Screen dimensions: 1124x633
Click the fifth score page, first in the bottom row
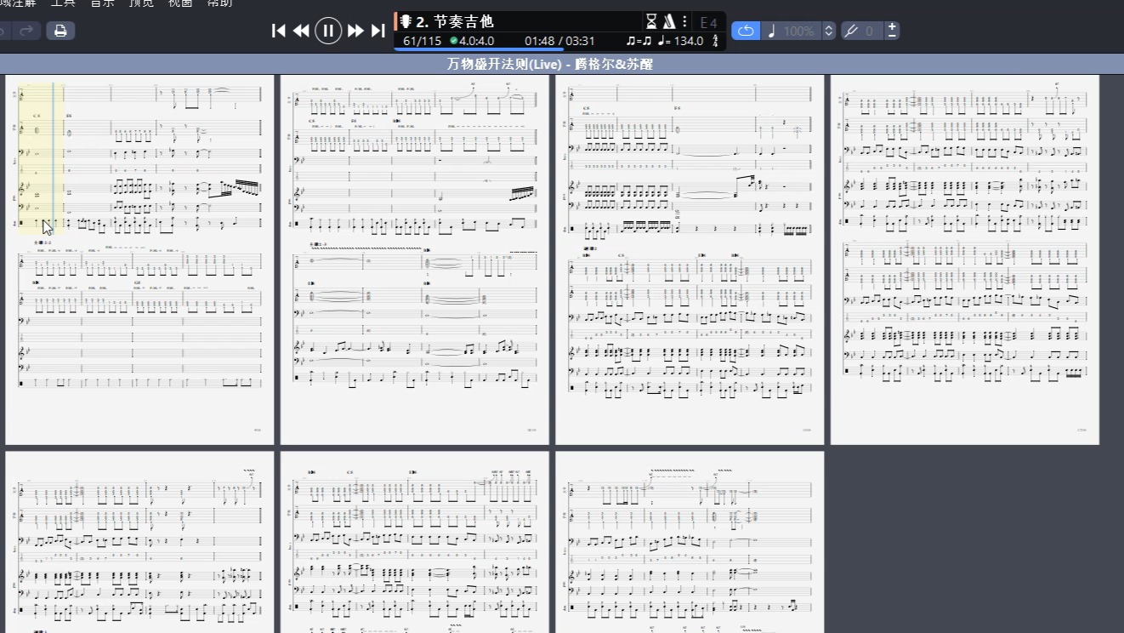click(139, 542)
